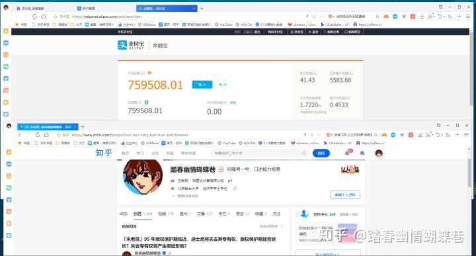Open the 动态 tab on Zhihu profile
Screen dimensions: 476x256
coord(124,214)
